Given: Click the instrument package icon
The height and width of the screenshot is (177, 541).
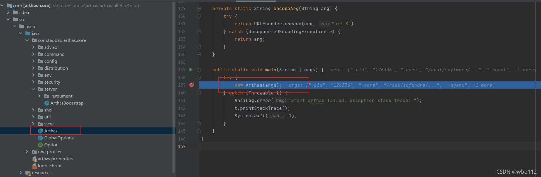Looking at the screenshot, I should [47, 96].
